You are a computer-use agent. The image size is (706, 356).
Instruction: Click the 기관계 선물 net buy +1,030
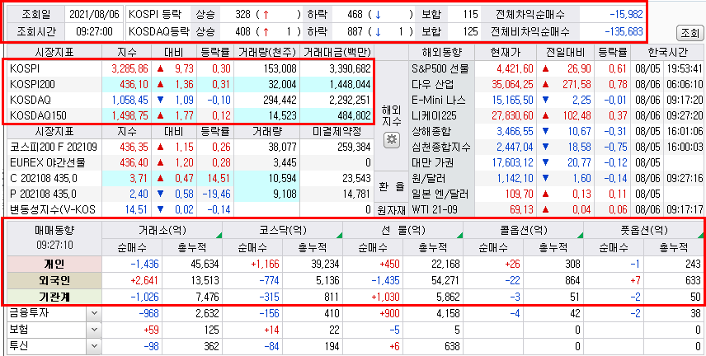click(385, 297)
